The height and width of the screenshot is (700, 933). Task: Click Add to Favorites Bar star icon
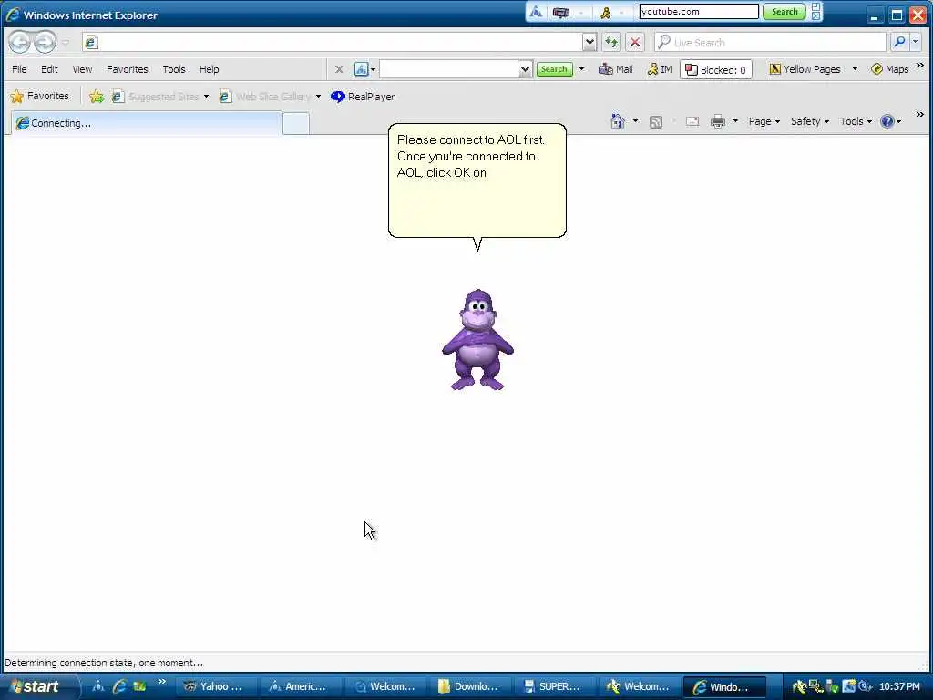(x=97, y=97)
